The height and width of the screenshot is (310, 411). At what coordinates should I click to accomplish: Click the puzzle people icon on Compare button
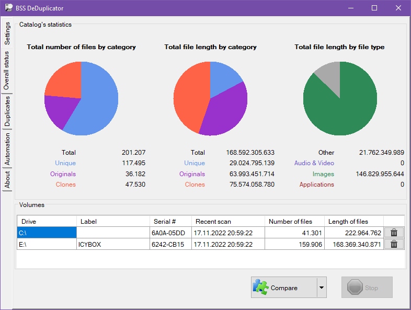tap(260, 287)
